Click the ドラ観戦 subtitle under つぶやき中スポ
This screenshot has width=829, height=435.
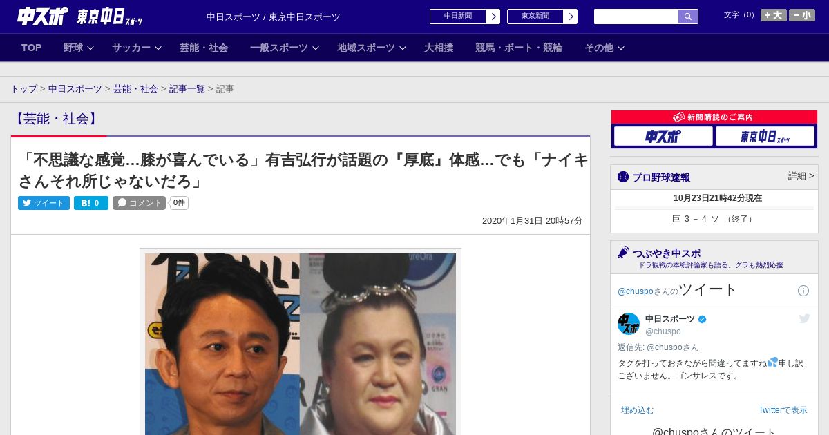[x=710, y=265]
